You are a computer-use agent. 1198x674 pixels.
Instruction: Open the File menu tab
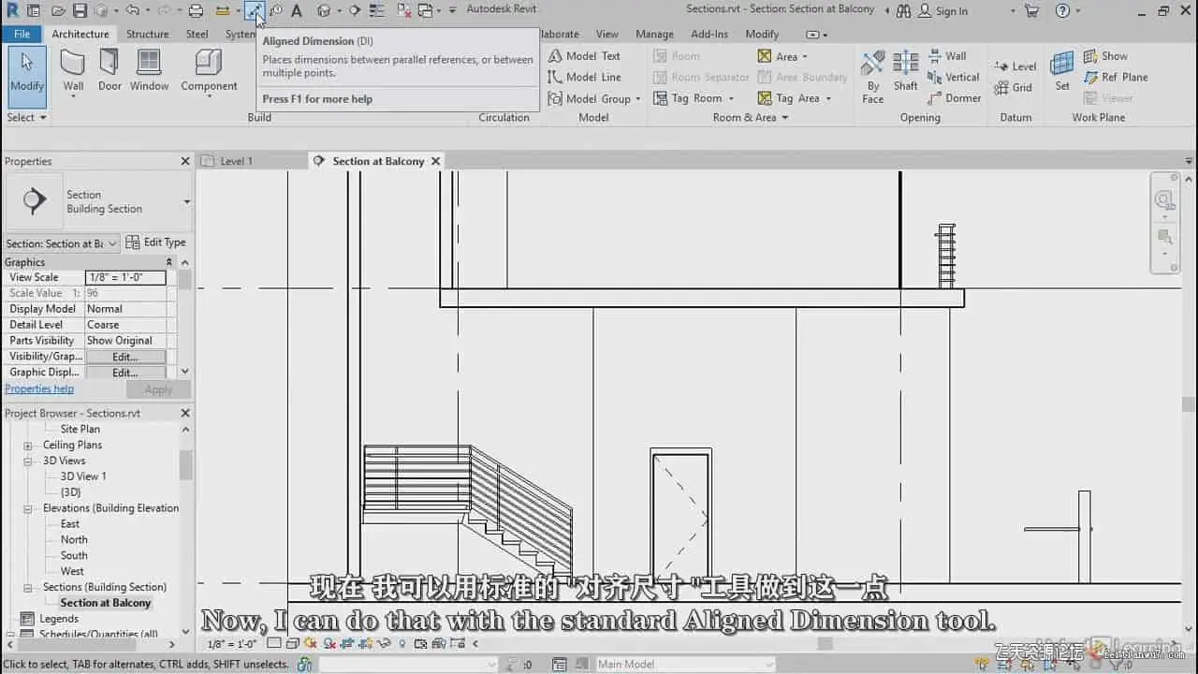22,35
